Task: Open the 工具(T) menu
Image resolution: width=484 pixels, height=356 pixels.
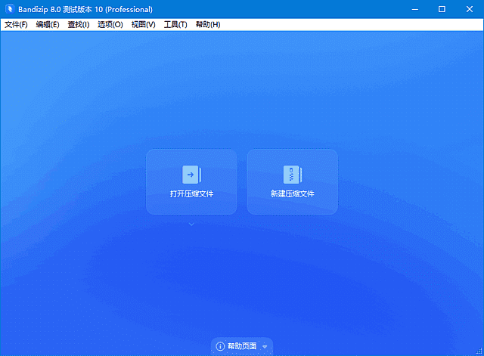Action: point(175,25)
